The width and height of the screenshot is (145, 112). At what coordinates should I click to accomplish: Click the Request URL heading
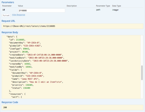[x=8, y=21]
